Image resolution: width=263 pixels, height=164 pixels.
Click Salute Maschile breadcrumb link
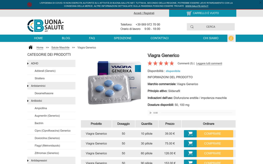pyautogui.click(x=60, y=48)
